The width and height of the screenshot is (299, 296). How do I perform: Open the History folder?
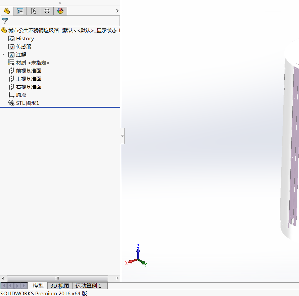pos(25,39)
